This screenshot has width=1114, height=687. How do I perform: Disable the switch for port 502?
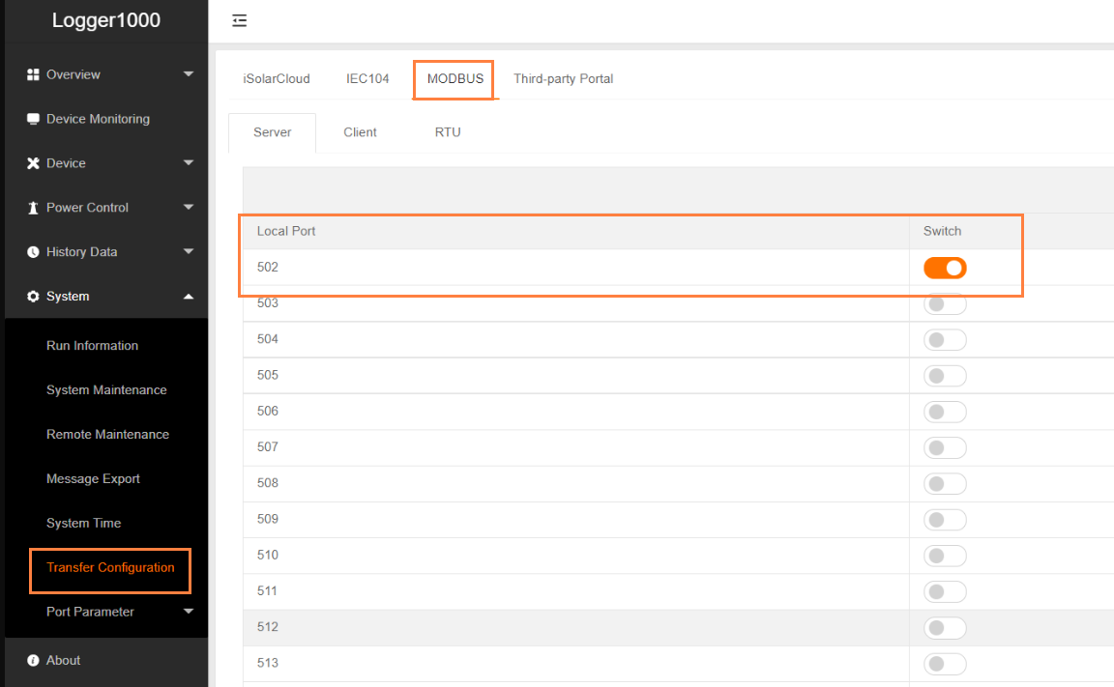tap(945, 268)
